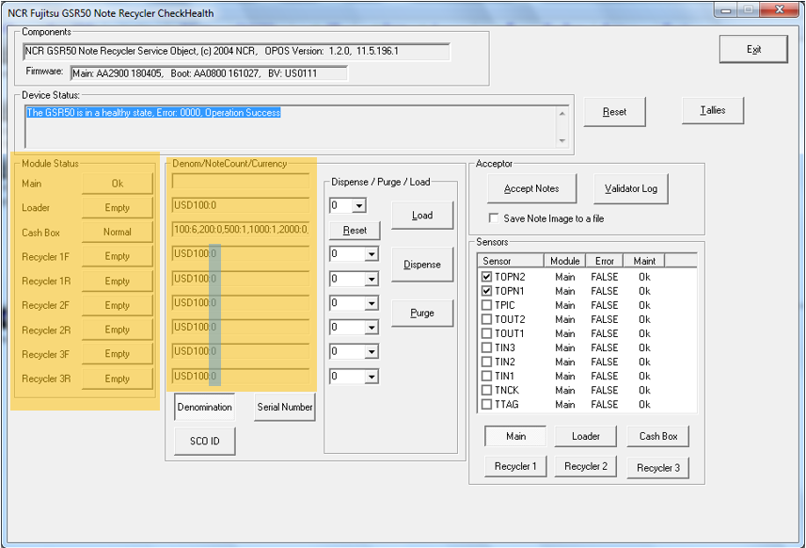Click the Recycler 1F status Empty button
Screen dimensions: 806x548
(x=118, y=256)
